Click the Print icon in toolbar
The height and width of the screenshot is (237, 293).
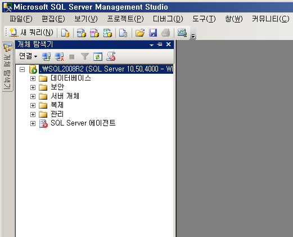point(166,33)
